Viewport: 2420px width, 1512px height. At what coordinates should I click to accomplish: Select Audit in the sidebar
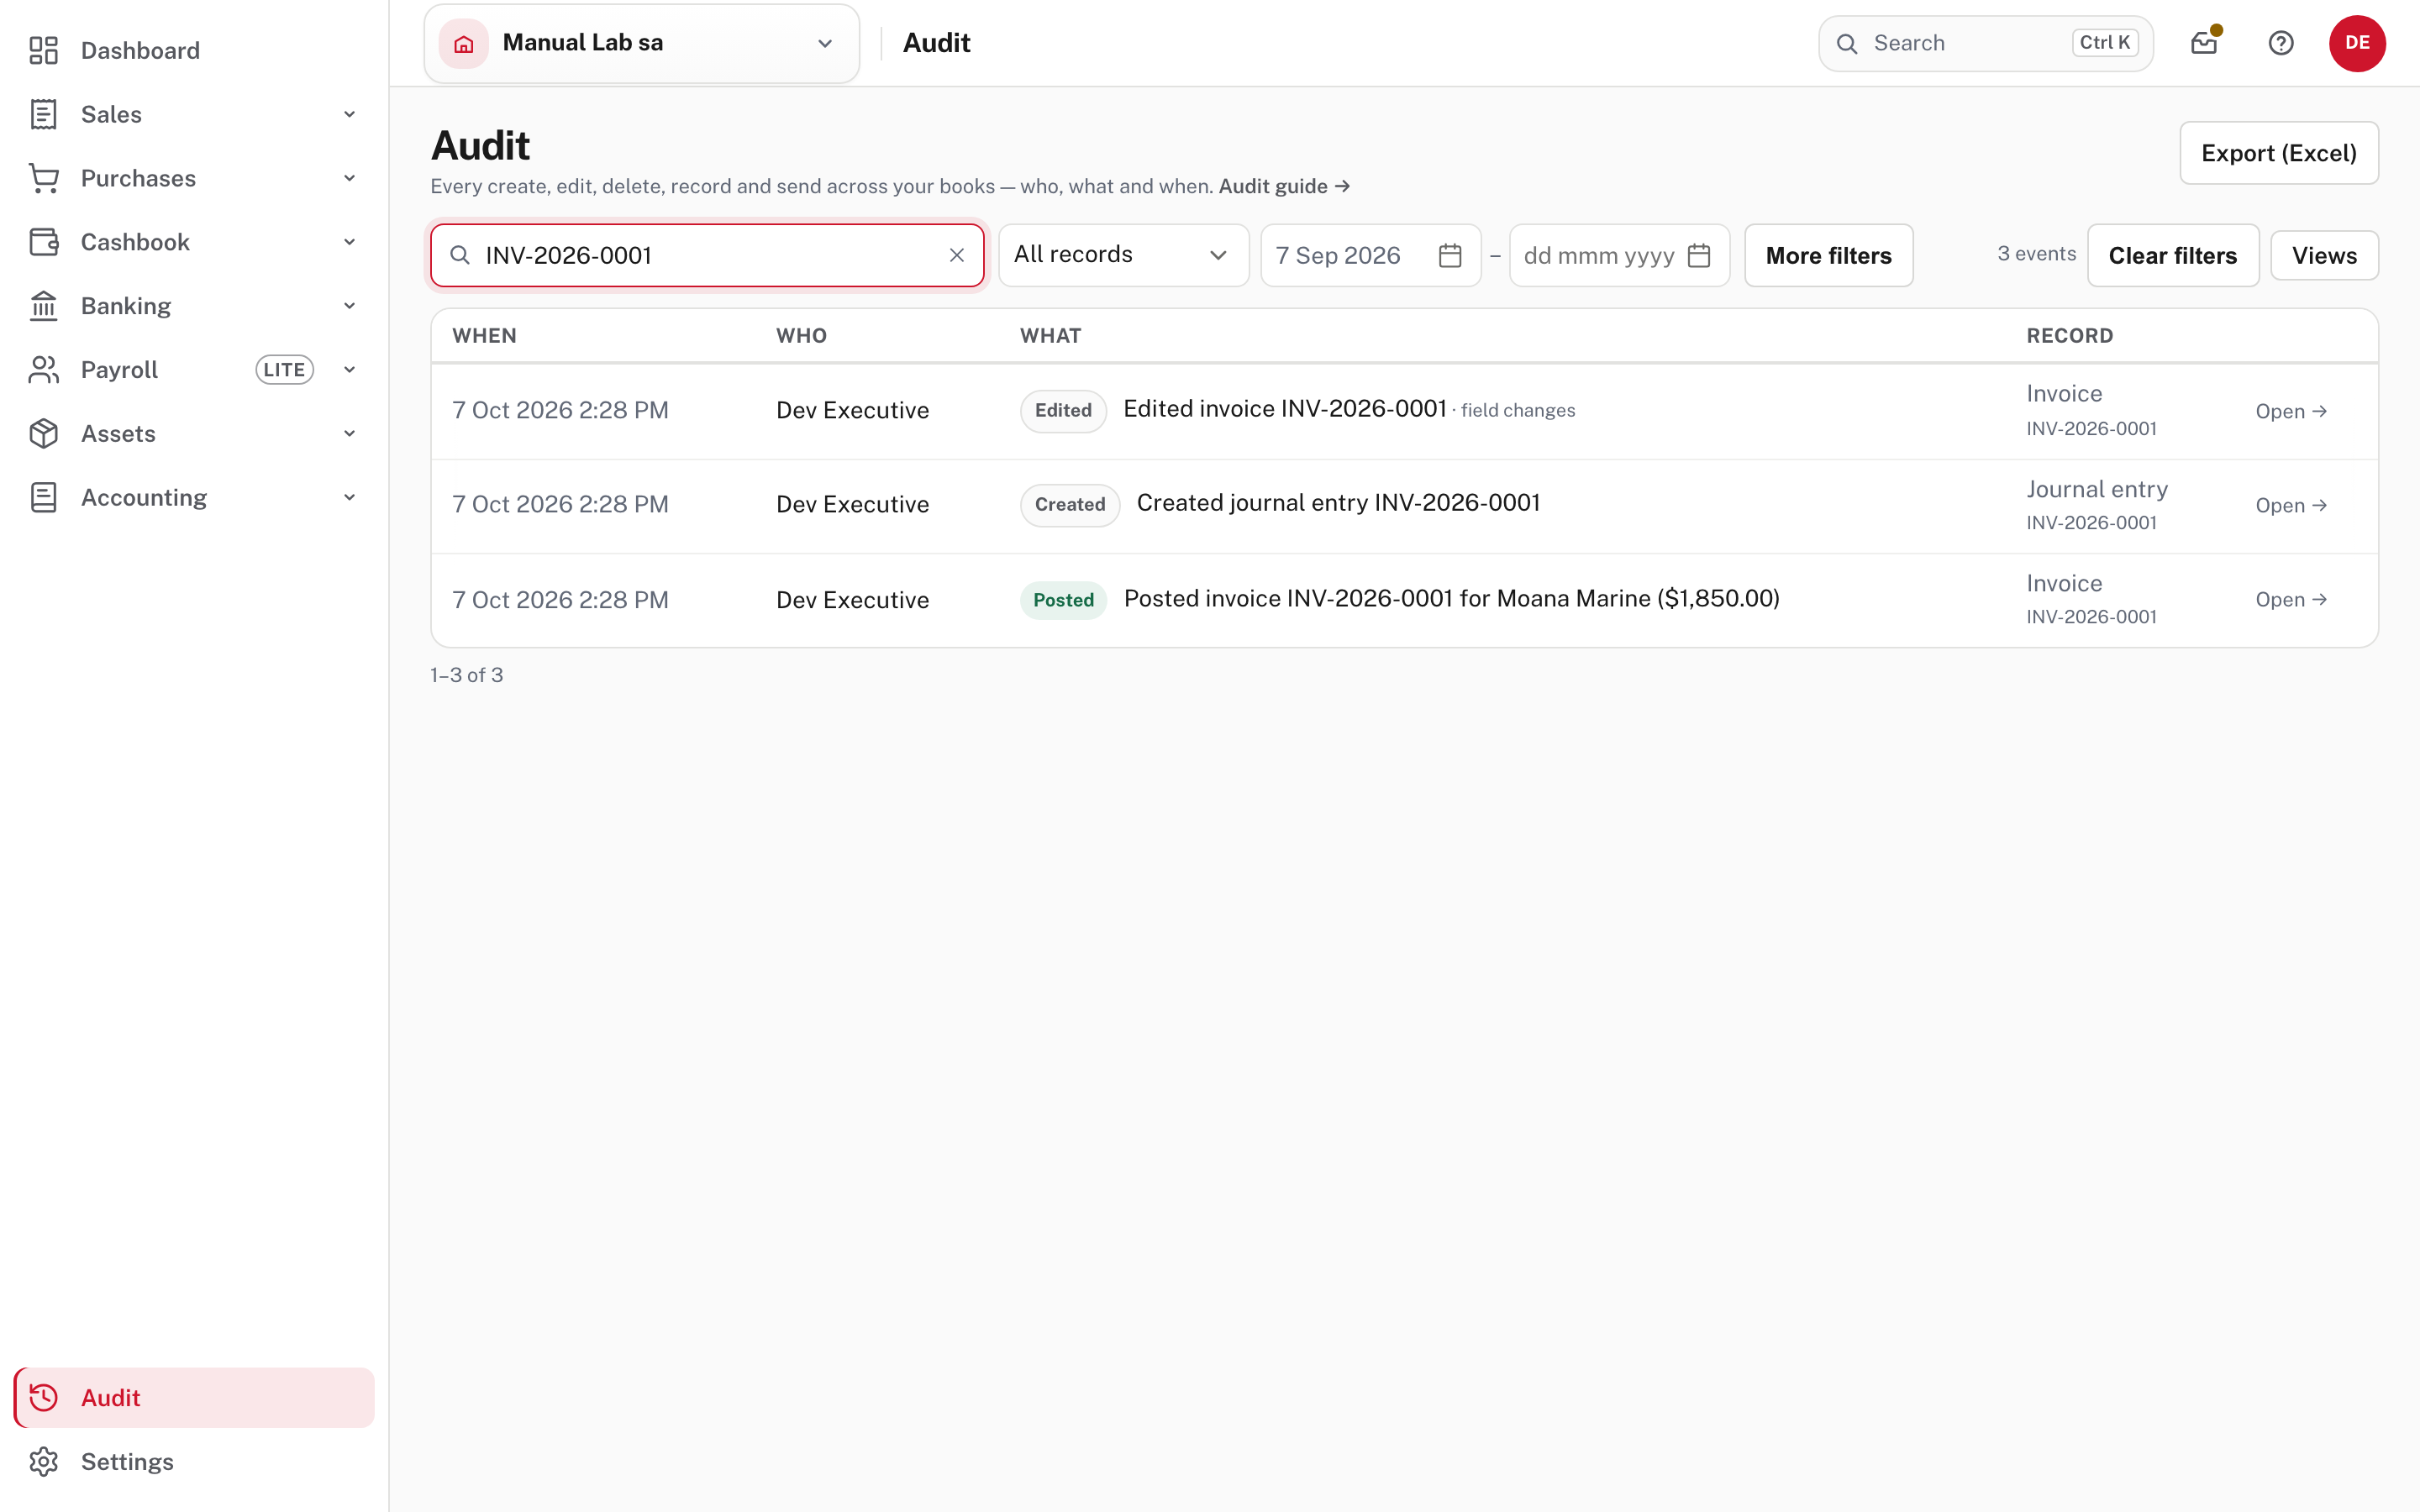pos(194,1398)
